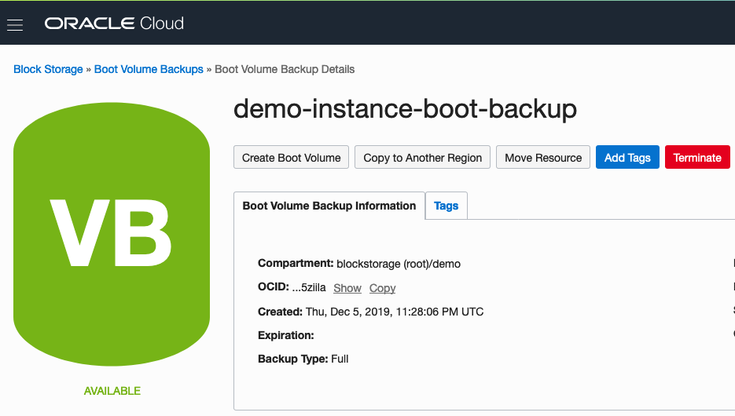Terminate the boot volume backup
This screenshot has height=416, width=735.
pyautogui.click(x=697, y=158)
